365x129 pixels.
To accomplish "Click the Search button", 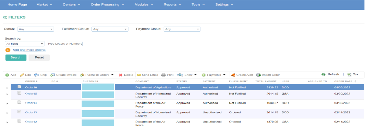I will (x=16, y=57).
